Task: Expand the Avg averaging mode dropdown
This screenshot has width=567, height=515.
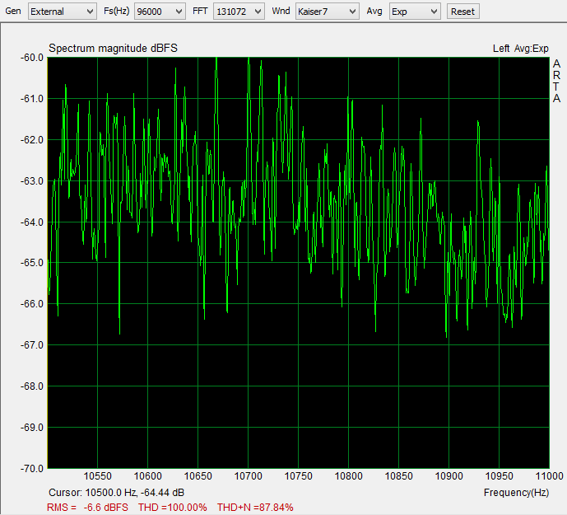Action: (x=415, y=12)
